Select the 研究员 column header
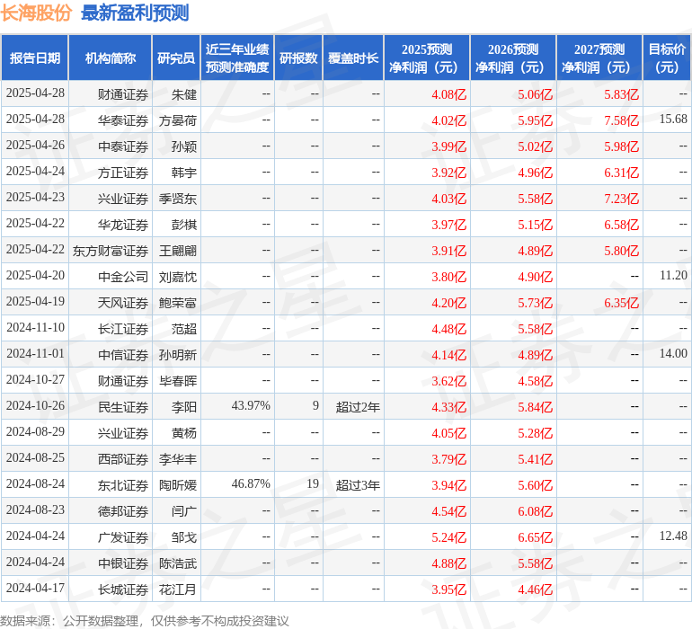This screenshot has height=629, width=692. pyautogui.click(x=176, y=58)
